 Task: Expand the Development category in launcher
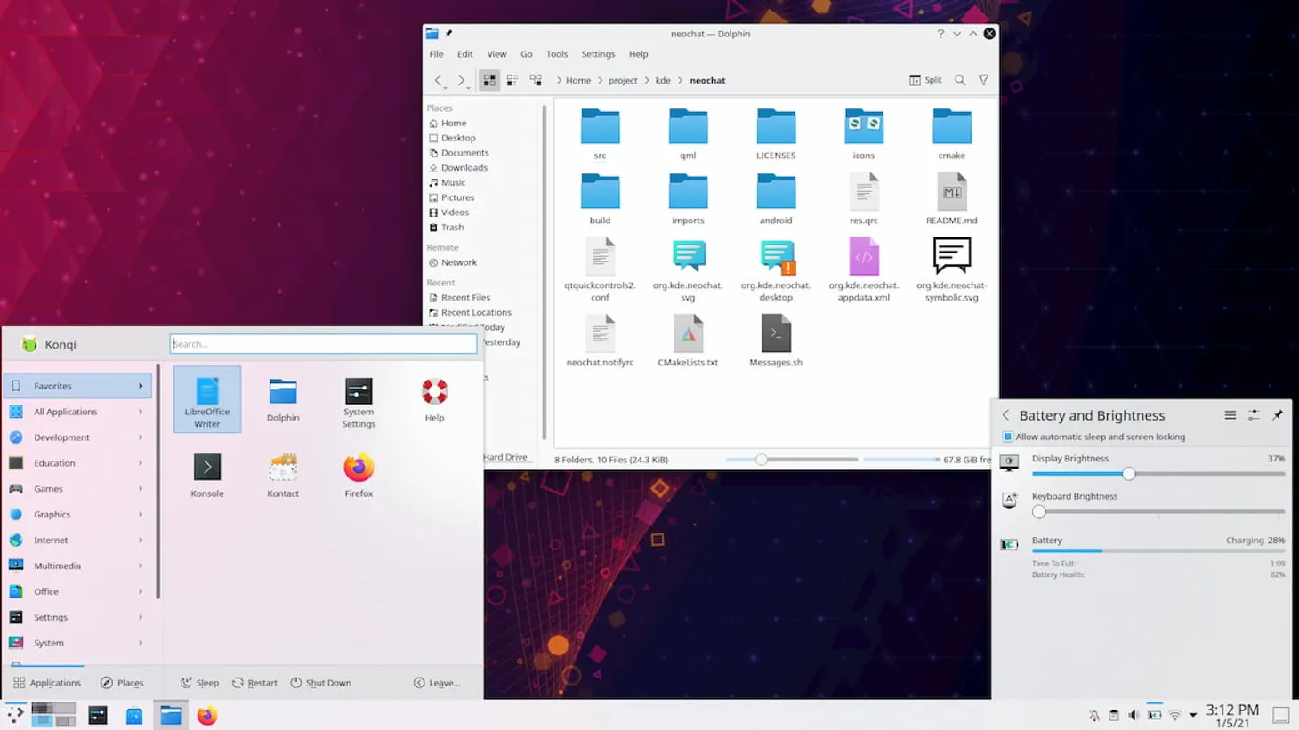coord(77,437)
